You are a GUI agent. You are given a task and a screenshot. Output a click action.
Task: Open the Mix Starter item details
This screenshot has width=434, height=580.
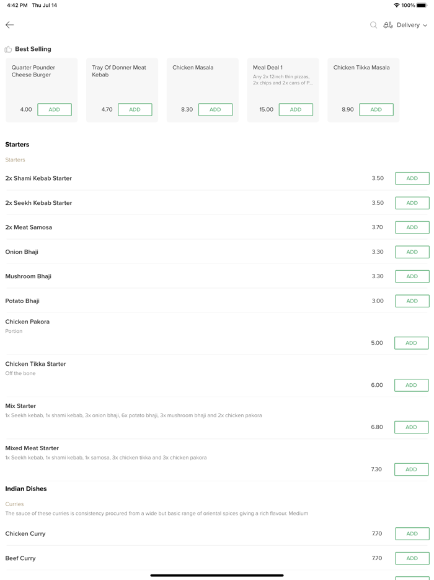pyautogui.click(x=20, y=406)
